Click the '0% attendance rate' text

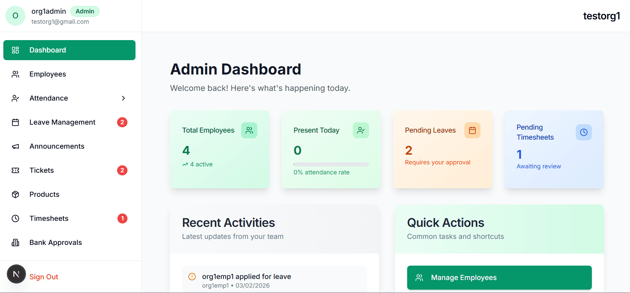click(322, 172)
